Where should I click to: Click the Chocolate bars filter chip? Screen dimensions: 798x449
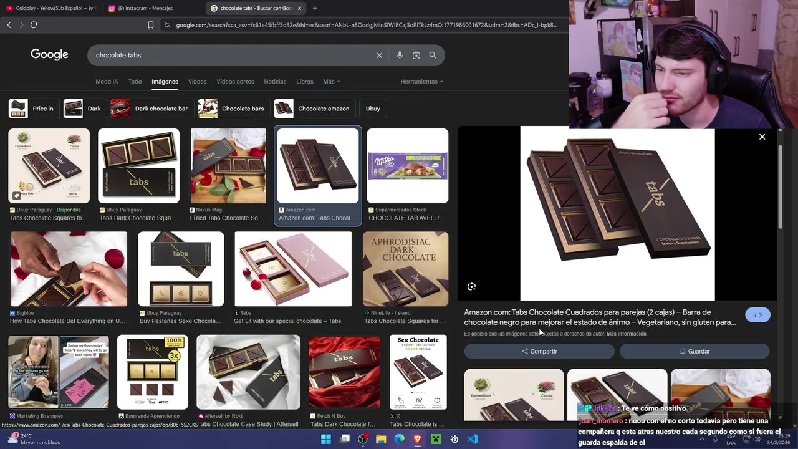click(234, 109)
